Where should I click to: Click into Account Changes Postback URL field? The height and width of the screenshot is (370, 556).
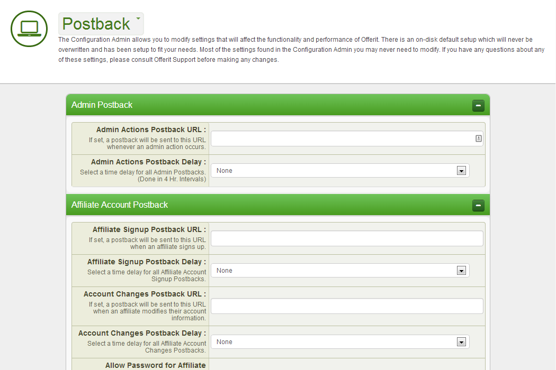[347, 306]
